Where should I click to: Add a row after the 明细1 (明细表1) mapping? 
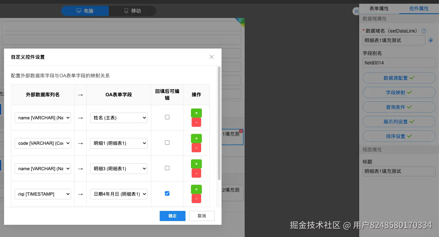196,138
